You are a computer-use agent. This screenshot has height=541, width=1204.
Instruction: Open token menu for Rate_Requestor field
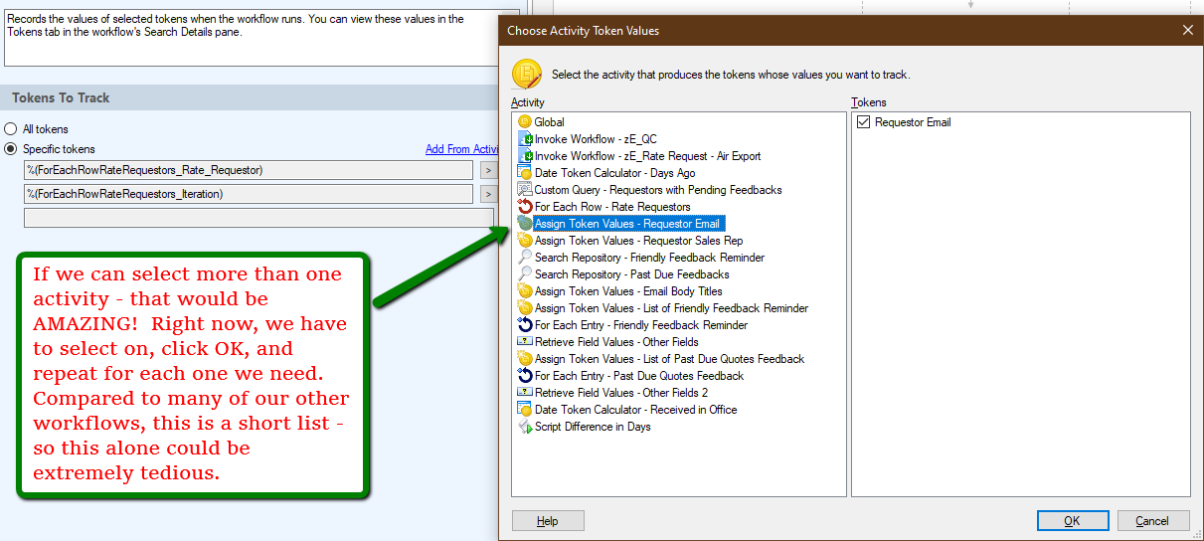click(487, 170)
